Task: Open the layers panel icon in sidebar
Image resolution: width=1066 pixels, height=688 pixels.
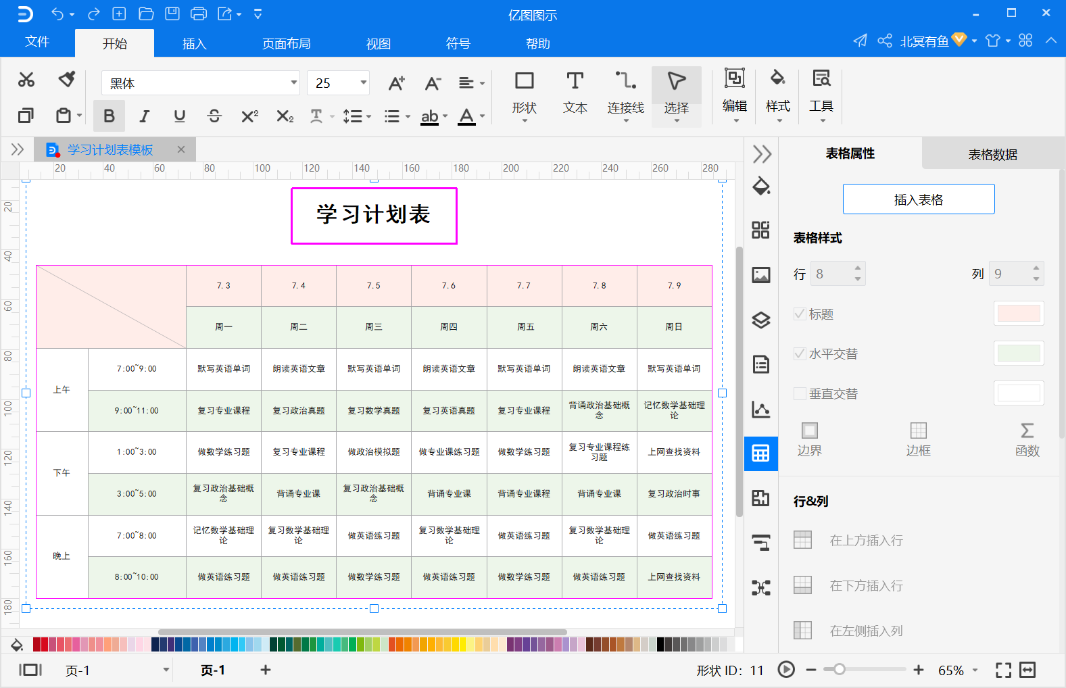Action: click(x=761, y=320)
